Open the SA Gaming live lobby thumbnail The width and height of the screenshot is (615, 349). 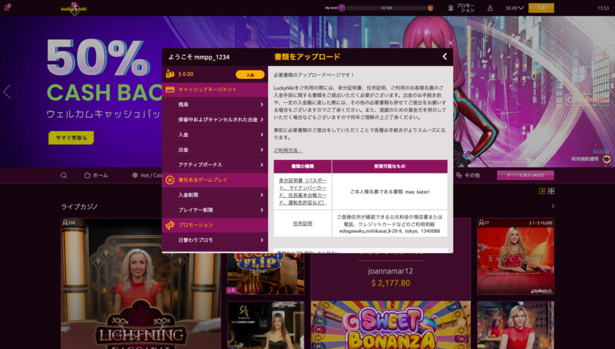265,325
